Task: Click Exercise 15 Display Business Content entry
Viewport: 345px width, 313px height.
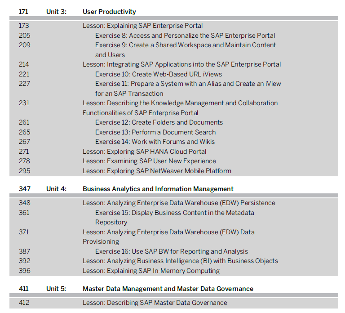Action: pyautogui.click(x=175, y=217)
